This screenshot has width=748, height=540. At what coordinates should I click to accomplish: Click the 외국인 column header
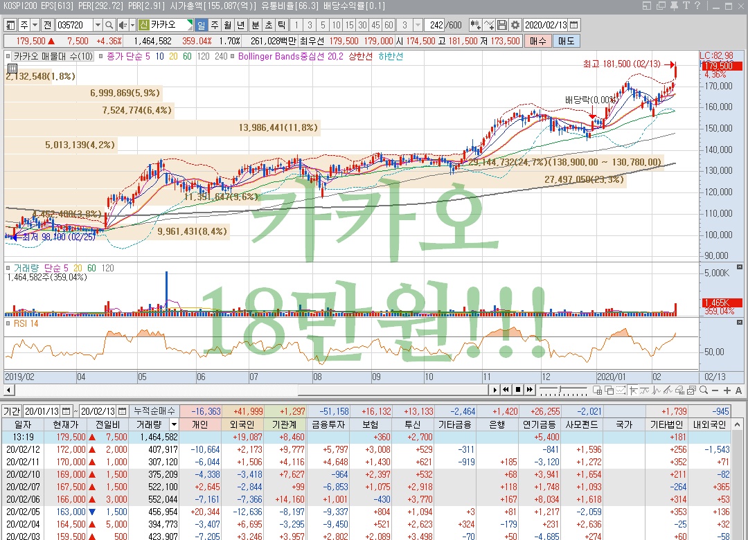tap(242, 424)
